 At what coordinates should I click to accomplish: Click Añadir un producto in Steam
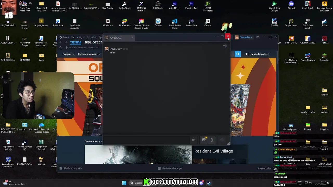(x=71, y=168)
